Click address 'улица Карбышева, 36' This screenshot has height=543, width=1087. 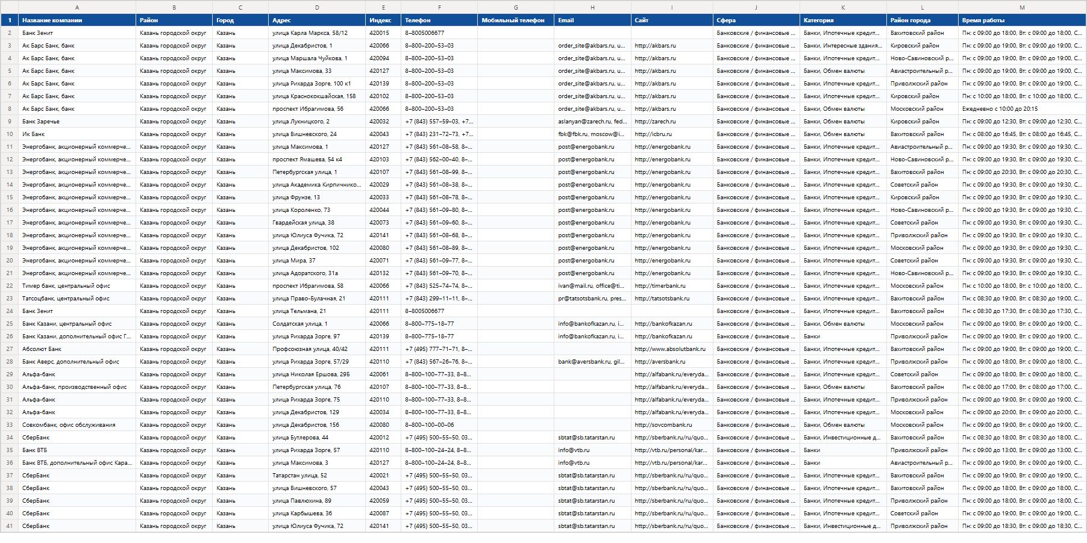(x=317, y=514)
